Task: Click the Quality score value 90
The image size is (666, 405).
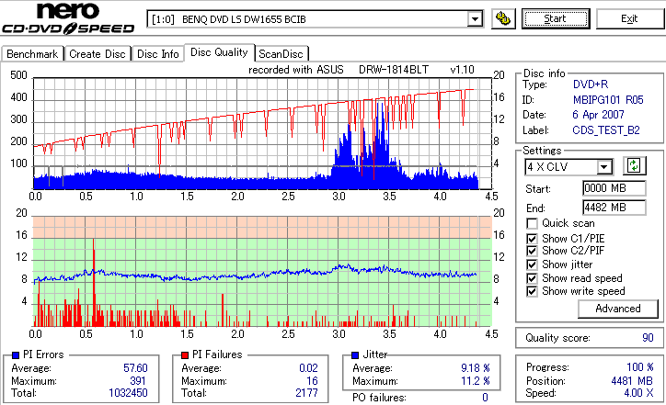Action: tap(648, 338)
